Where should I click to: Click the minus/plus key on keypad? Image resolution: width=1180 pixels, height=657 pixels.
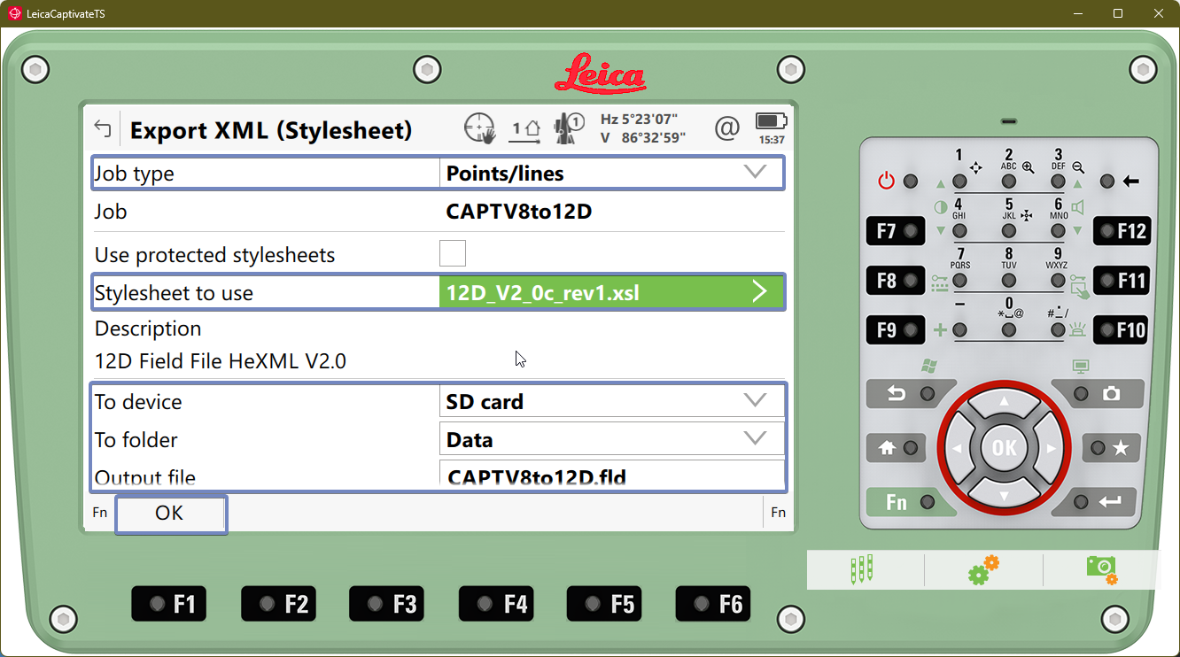coord(959,330)
